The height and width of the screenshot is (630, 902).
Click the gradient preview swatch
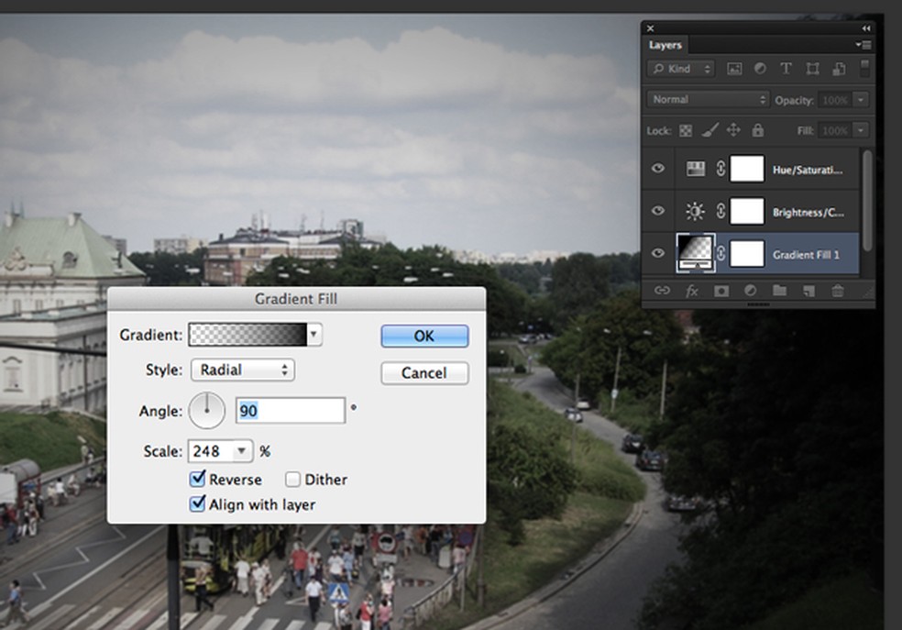pyautogui.click(x=247, y=335)
